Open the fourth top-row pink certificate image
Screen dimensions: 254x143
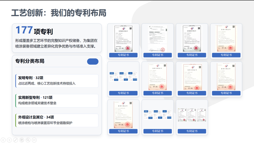coord(226,38)
